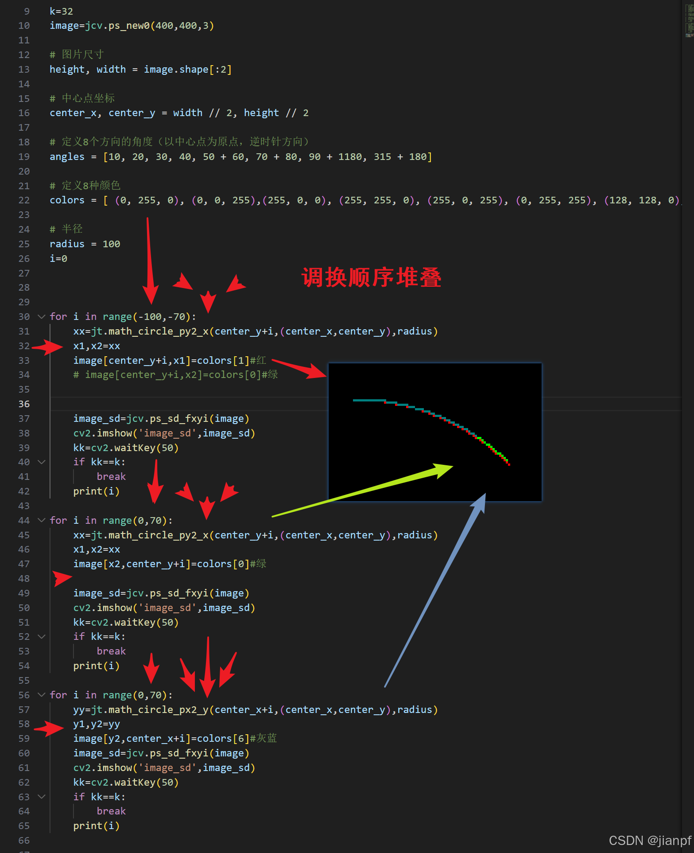Click 'print(i)' on line 42

pos(96,491)
